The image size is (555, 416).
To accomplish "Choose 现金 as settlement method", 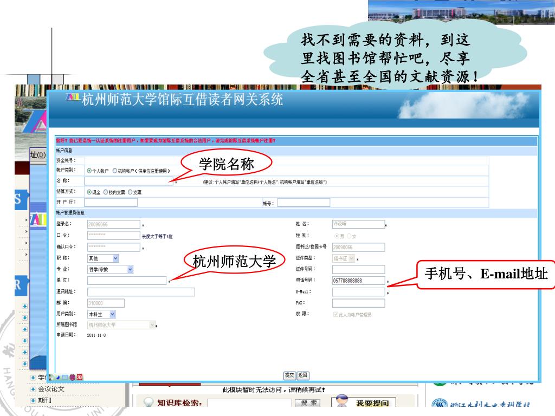I will [89, 192].
